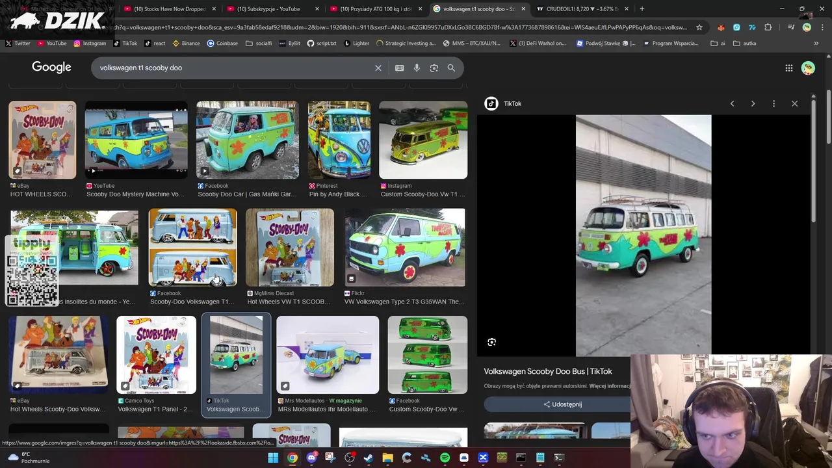Close the image preview panel

[794, 103]
